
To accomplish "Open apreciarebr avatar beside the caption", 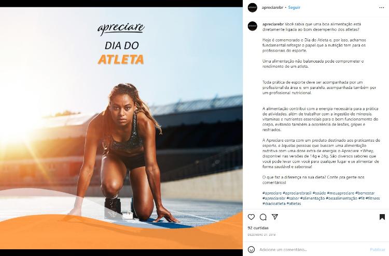I will click(252, 26).
